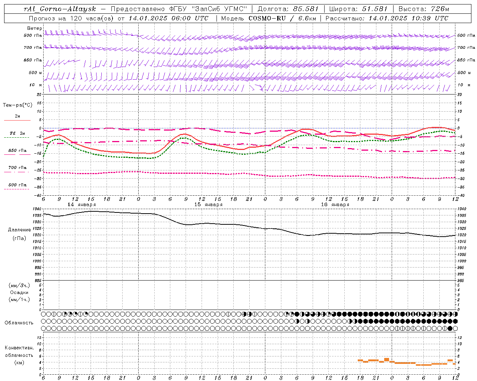Screen dimensions: 477x381
Task: Click the 15 января date label
Action: coord(208,205)
